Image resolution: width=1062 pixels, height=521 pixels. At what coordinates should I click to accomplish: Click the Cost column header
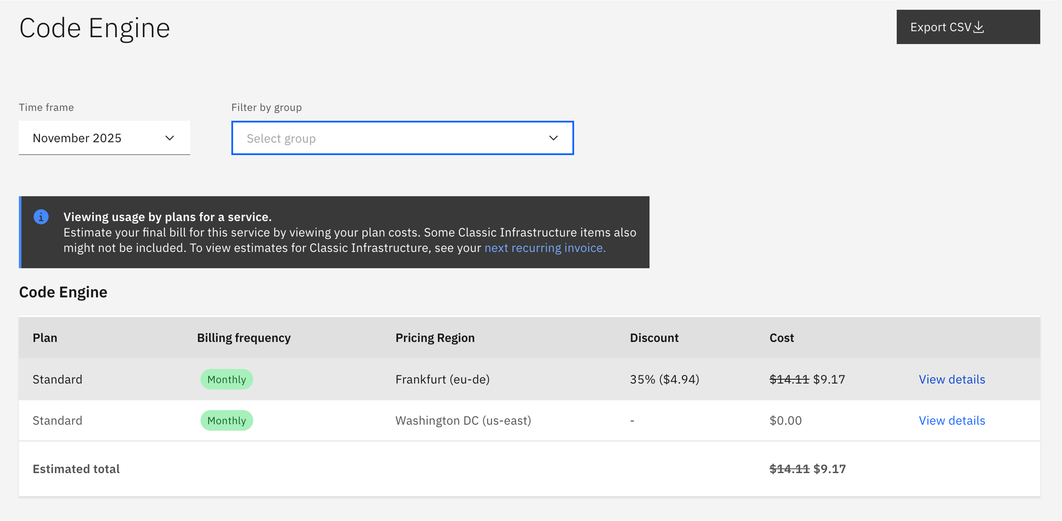click(781, 338)
